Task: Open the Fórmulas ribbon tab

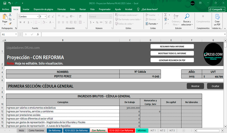Action: tap(61, 9)
